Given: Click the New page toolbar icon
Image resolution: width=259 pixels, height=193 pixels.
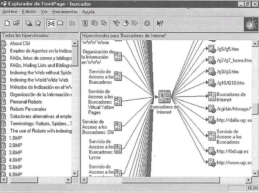Looking at the screenshot, I should (7, 23).
